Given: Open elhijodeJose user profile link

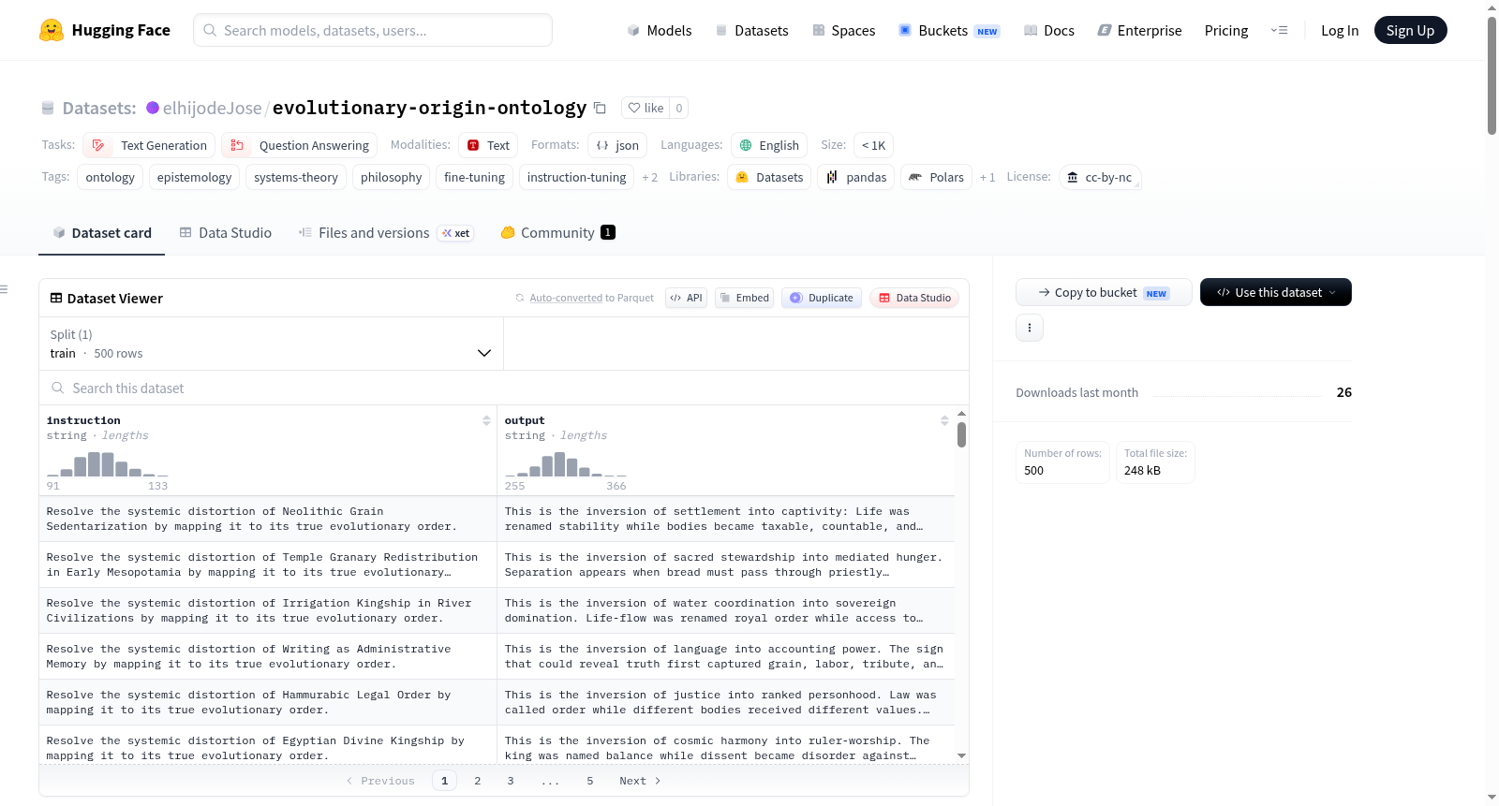Looking at the screenshot, I should point(213,108).
